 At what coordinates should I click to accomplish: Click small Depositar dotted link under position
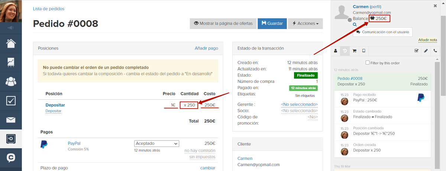[53, 111]
